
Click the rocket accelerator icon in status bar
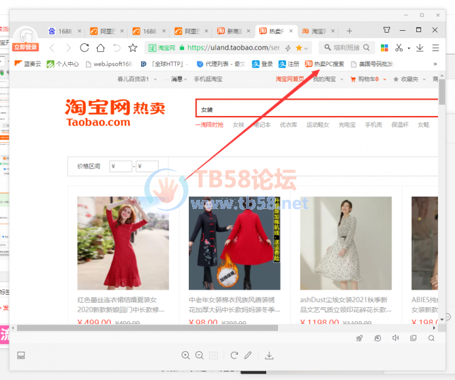pos(359,338)
